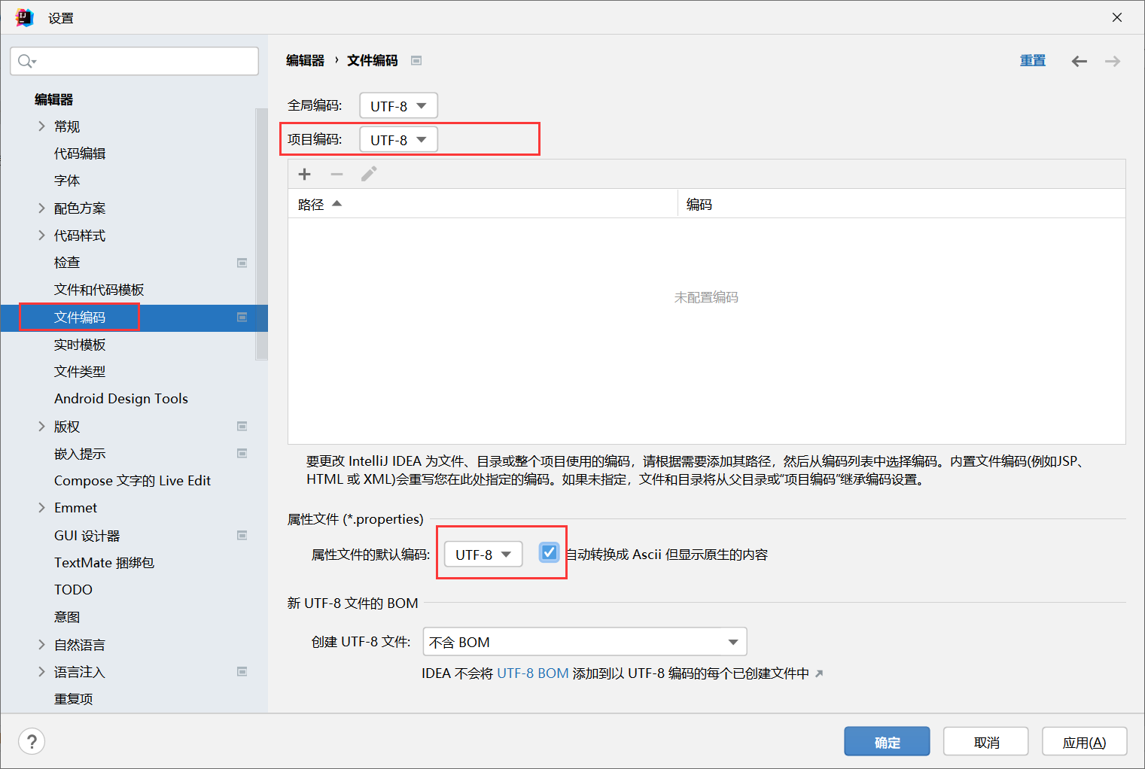The width and height of the screenshot is (1145, 769).
Task: Click the add path plus icon
Action: 305,175
